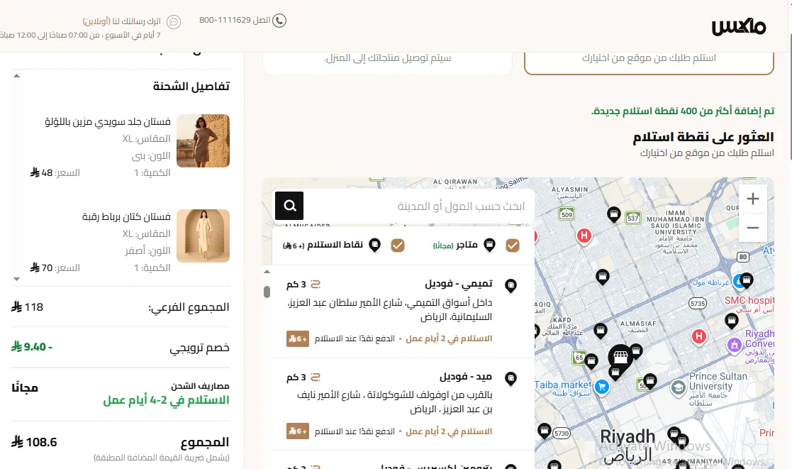Click store marker next to route 65

tap(591, 360)
